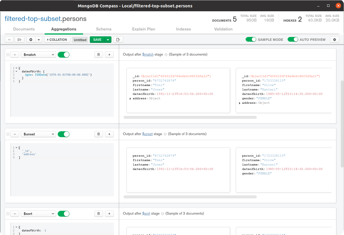Click horizontal scrollbar under $unset output

[x=190, y=197]
